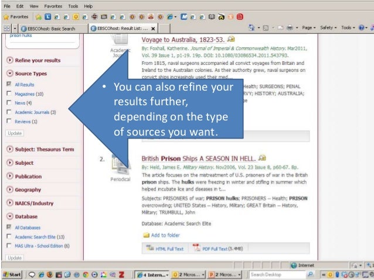This screenshot has width=374, height=280.
Task: Expand the Geography section
Action: tap(10, 189)
